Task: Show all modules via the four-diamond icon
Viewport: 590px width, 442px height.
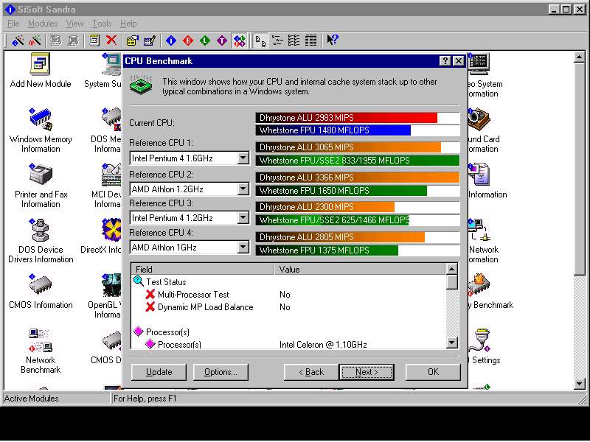Action: [240, 41]
